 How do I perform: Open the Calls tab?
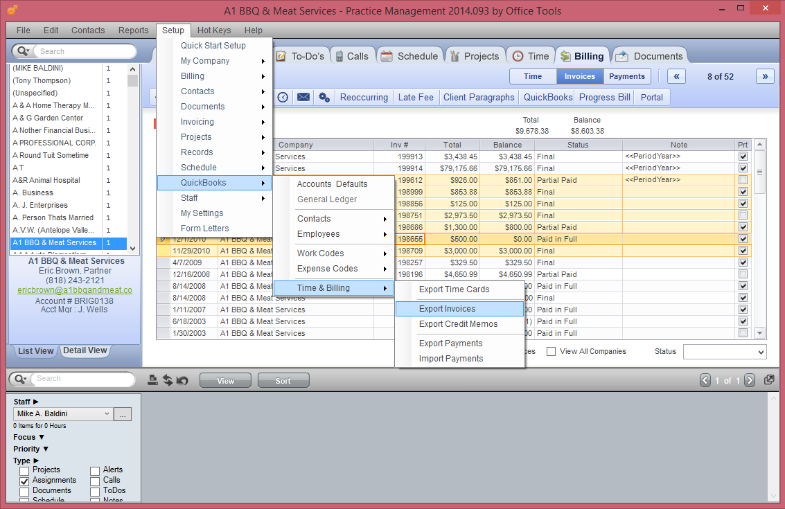click(x=352, y=56)
